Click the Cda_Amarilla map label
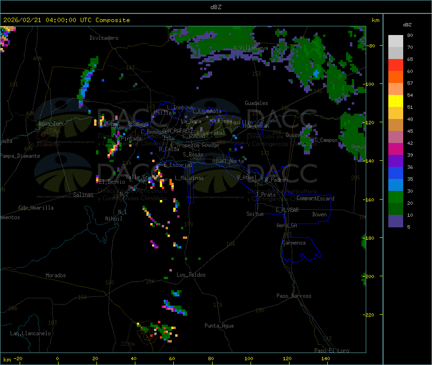432x365 pixels. click(x=36, y=208)
